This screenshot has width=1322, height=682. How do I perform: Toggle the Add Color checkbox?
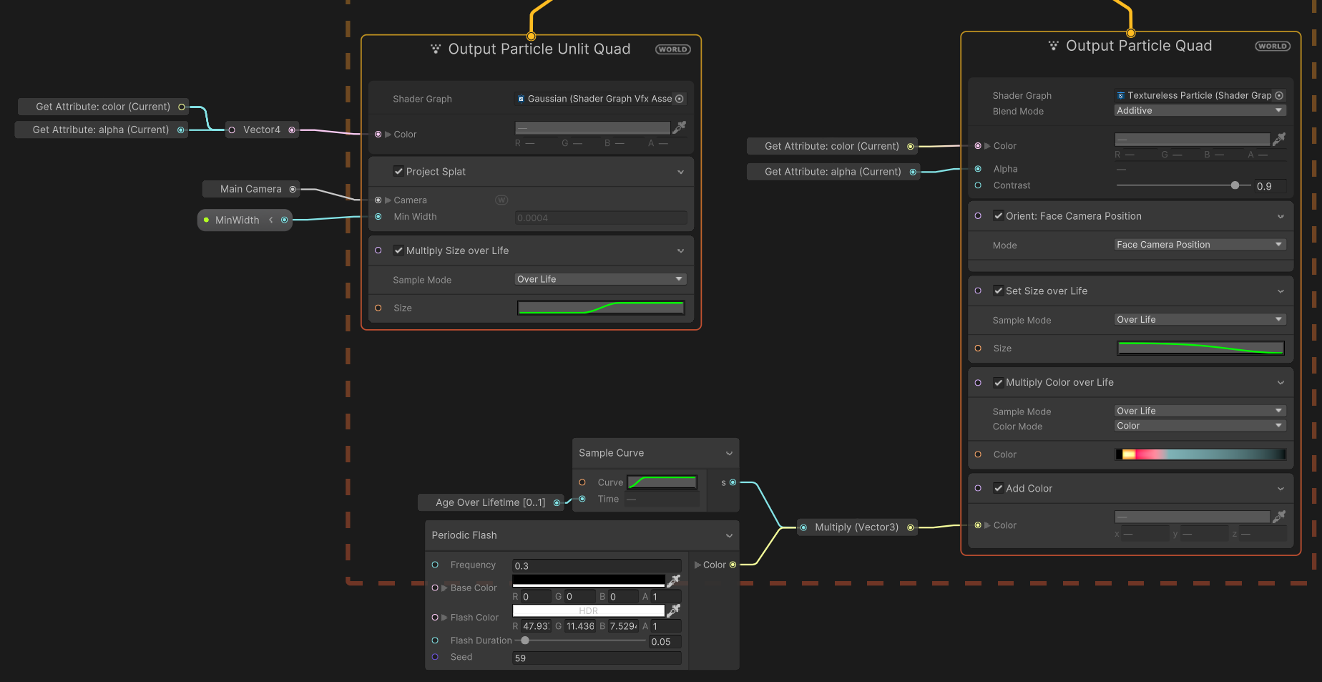[999, 488]
